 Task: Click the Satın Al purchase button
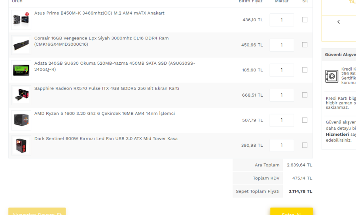click(x=291, y=211)
